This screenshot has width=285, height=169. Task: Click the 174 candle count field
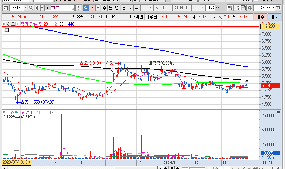[x=211, y=8]
